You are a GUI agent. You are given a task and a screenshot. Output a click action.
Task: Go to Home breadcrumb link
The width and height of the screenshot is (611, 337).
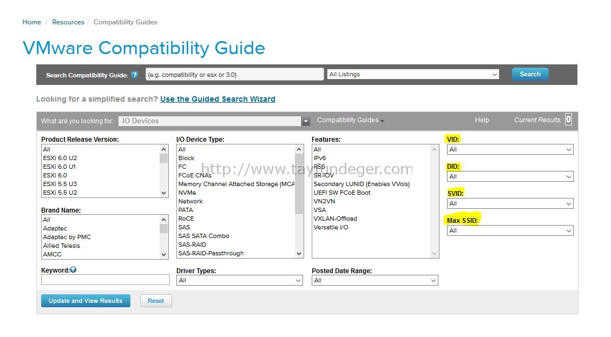click(31, 22)
